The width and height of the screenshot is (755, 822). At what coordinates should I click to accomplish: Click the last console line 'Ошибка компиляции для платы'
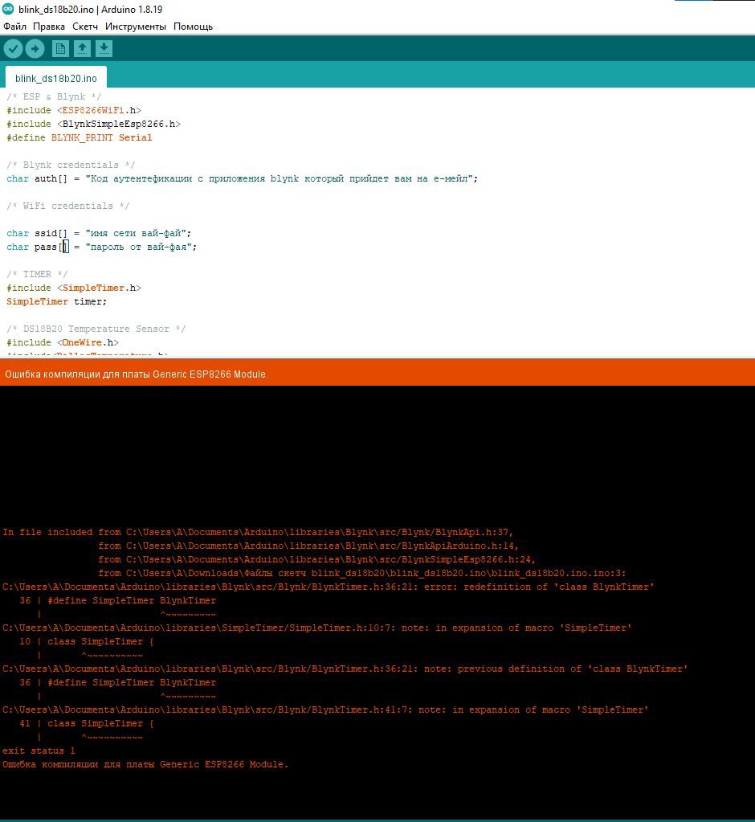point(145,764)
